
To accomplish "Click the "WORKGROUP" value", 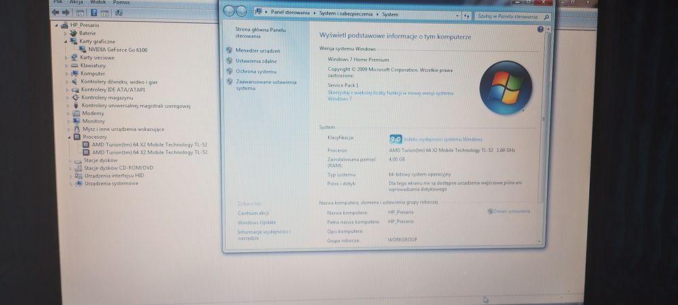I will [403, 240].
